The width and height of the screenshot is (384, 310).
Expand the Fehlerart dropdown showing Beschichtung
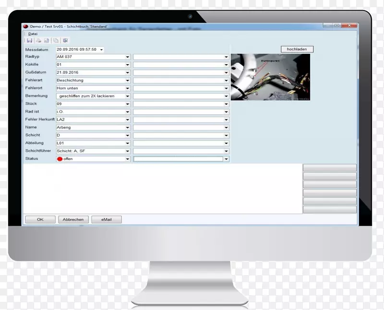pyautogui.click(x=127, y=80)
